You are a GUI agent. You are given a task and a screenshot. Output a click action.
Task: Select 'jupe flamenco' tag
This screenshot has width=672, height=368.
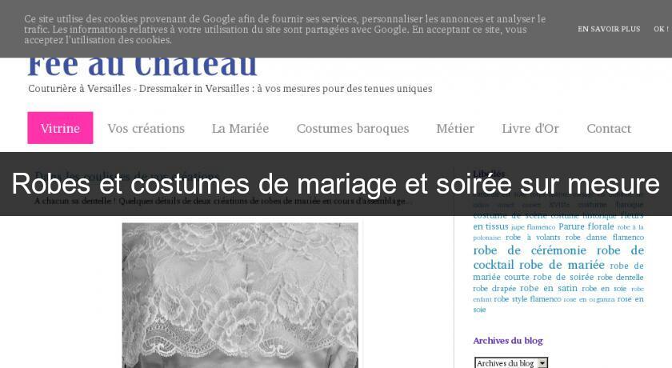pyautogui.click(x=533, y=227)
